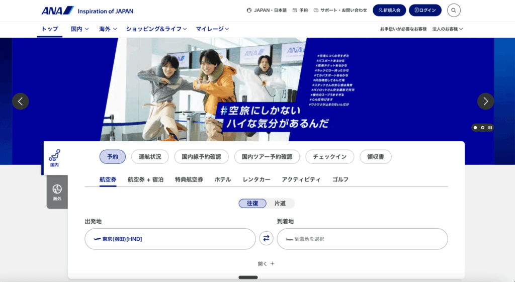Open サポート・お問い合わせ link
Viewport: 515px width, 282px height.
point(340,10)
